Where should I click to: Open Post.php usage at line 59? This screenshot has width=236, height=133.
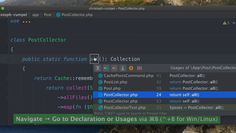(164, 88)
